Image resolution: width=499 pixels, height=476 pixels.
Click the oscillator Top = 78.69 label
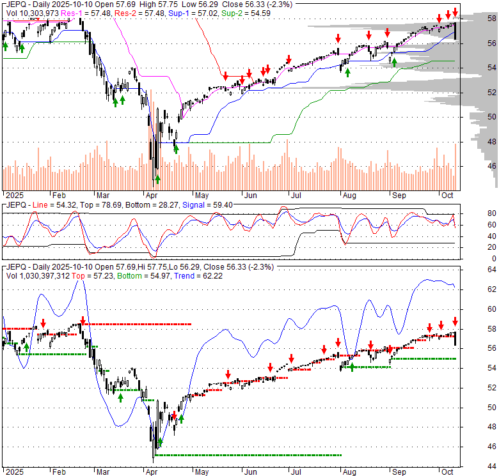100,205
